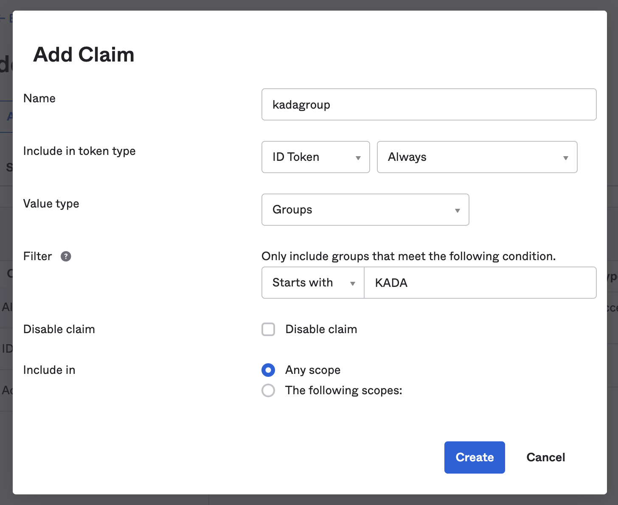Enable the Disable claim checkbox

tap(268, 329)
